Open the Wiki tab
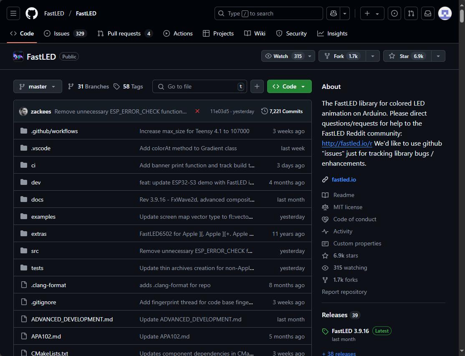The image size is (465, 356). (x=255, y=33)
